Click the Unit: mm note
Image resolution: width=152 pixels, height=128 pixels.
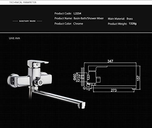[x=14, y=38]
